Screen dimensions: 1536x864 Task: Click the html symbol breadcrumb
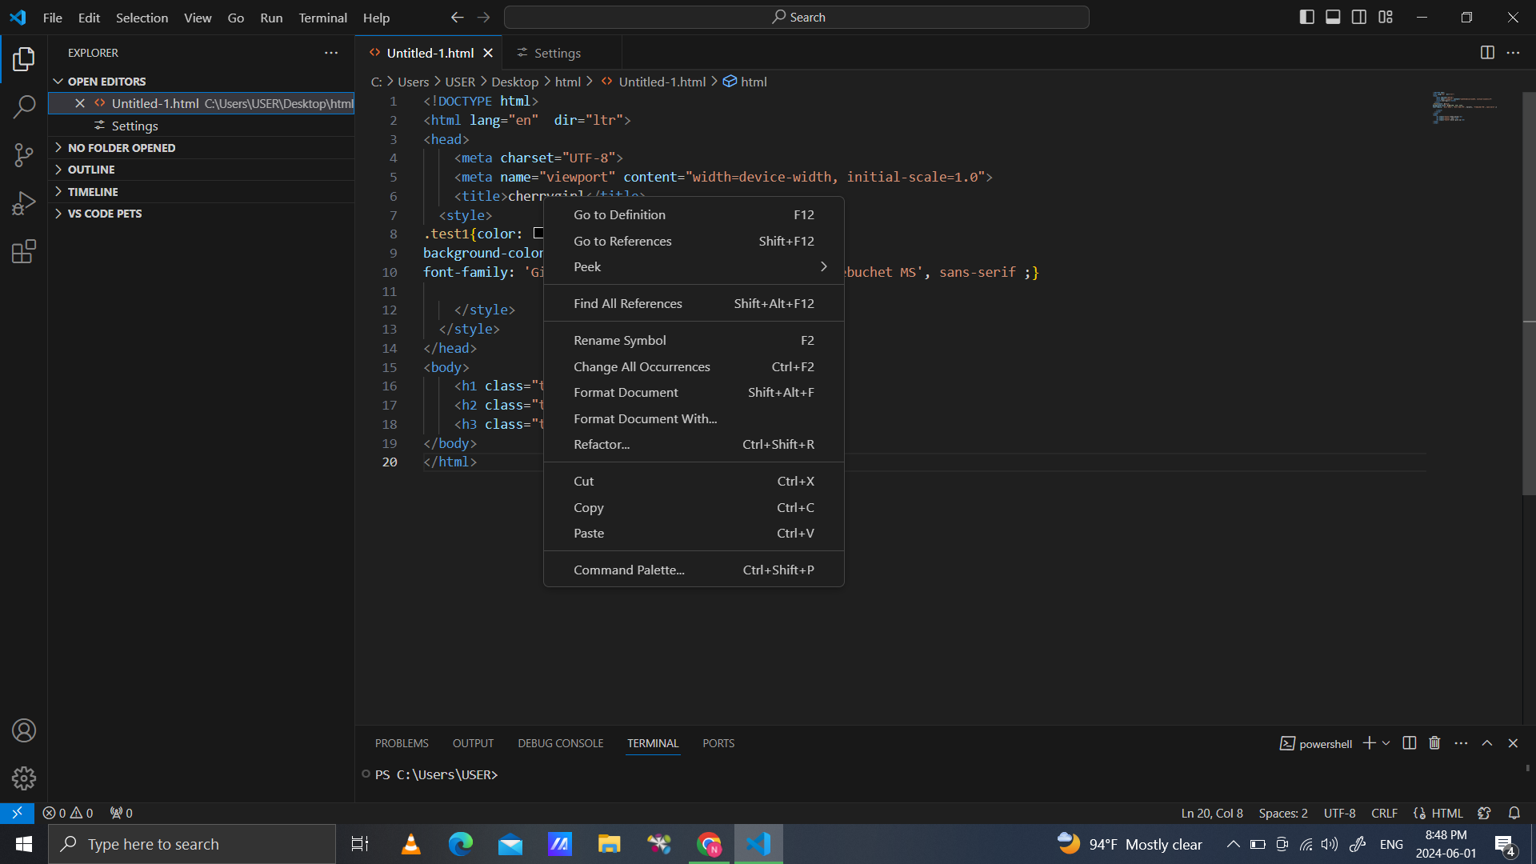745,82
